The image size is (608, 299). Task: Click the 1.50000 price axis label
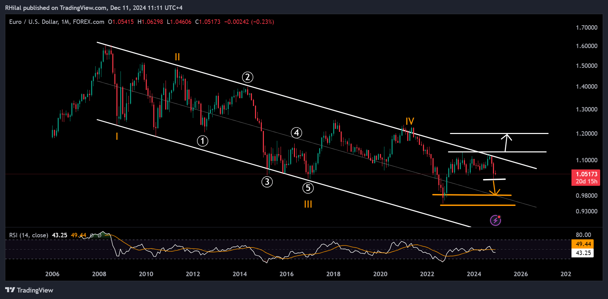586,66
